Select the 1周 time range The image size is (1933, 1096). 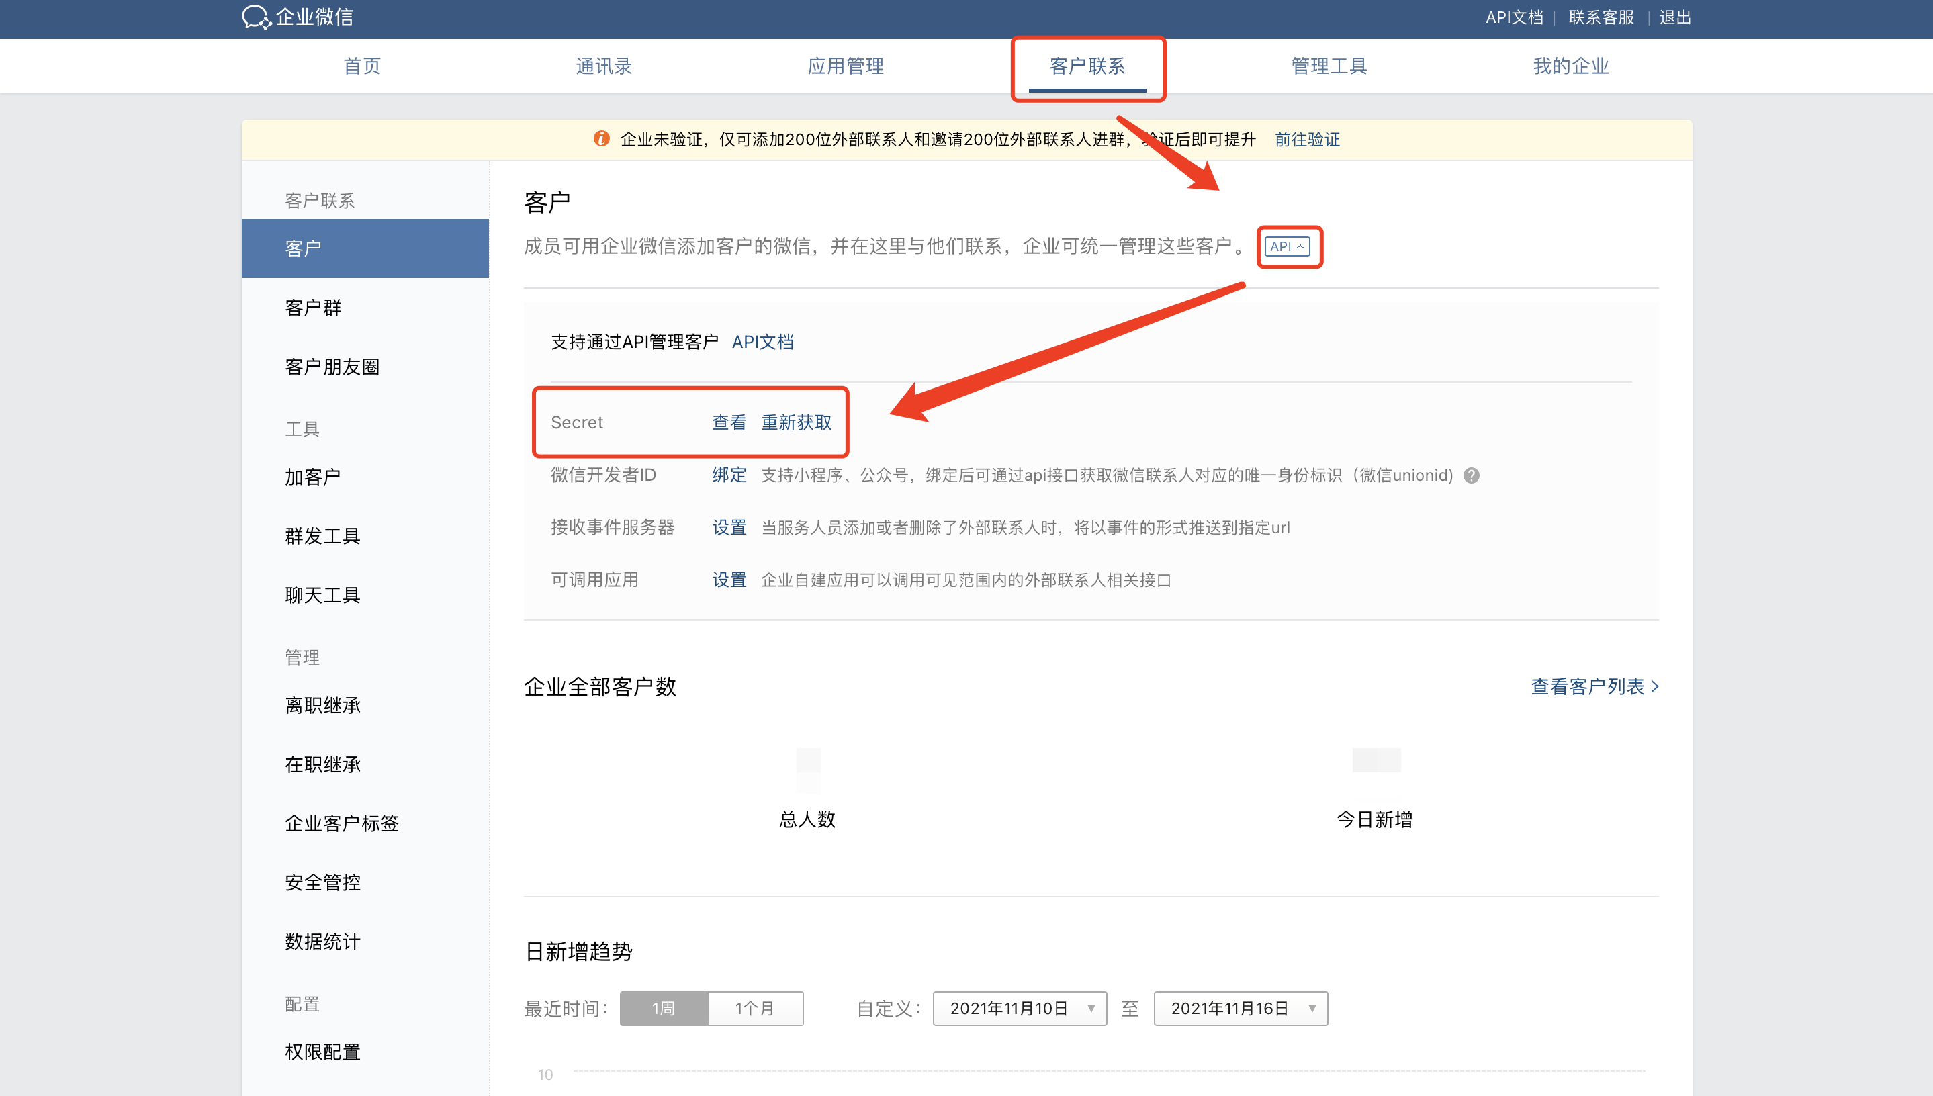(x=663, y=1009)
